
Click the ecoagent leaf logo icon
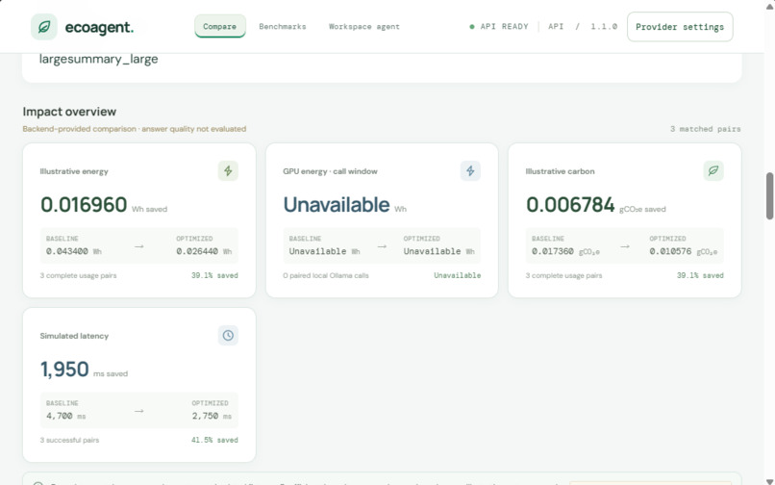point(44,27)
